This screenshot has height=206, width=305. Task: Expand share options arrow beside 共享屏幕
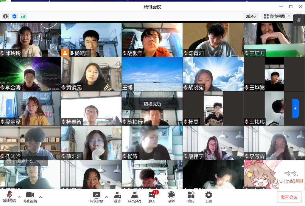[107, 197]
